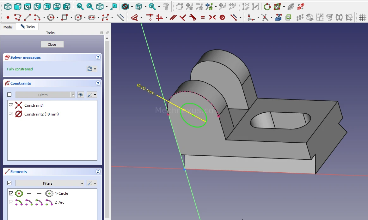368x220 pixels.
Task: Select the create slot tool
Action: [x=92, y=18]
